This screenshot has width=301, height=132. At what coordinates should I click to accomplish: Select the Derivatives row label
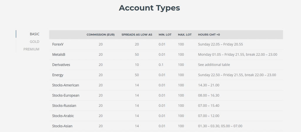61,65
